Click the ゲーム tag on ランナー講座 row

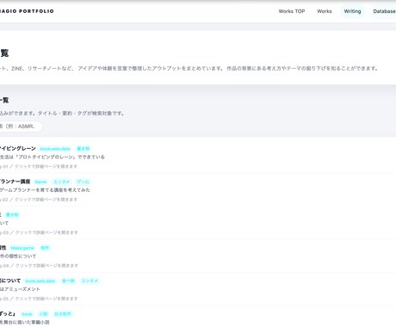(83, 182)
